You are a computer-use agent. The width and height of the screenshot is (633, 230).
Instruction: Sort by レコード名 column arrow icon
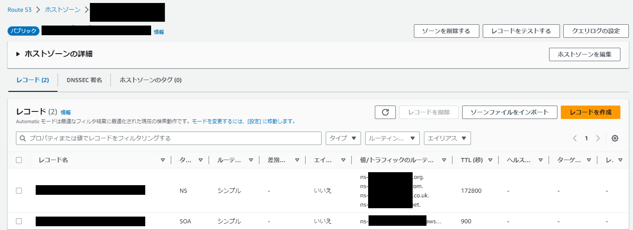pos(163,160)
